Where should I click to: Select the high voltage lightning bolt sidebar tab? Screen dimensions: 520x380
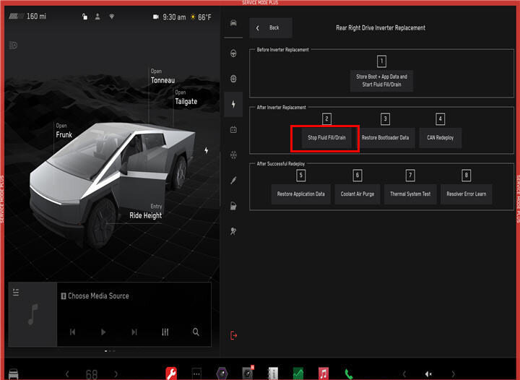pos(233,104)
